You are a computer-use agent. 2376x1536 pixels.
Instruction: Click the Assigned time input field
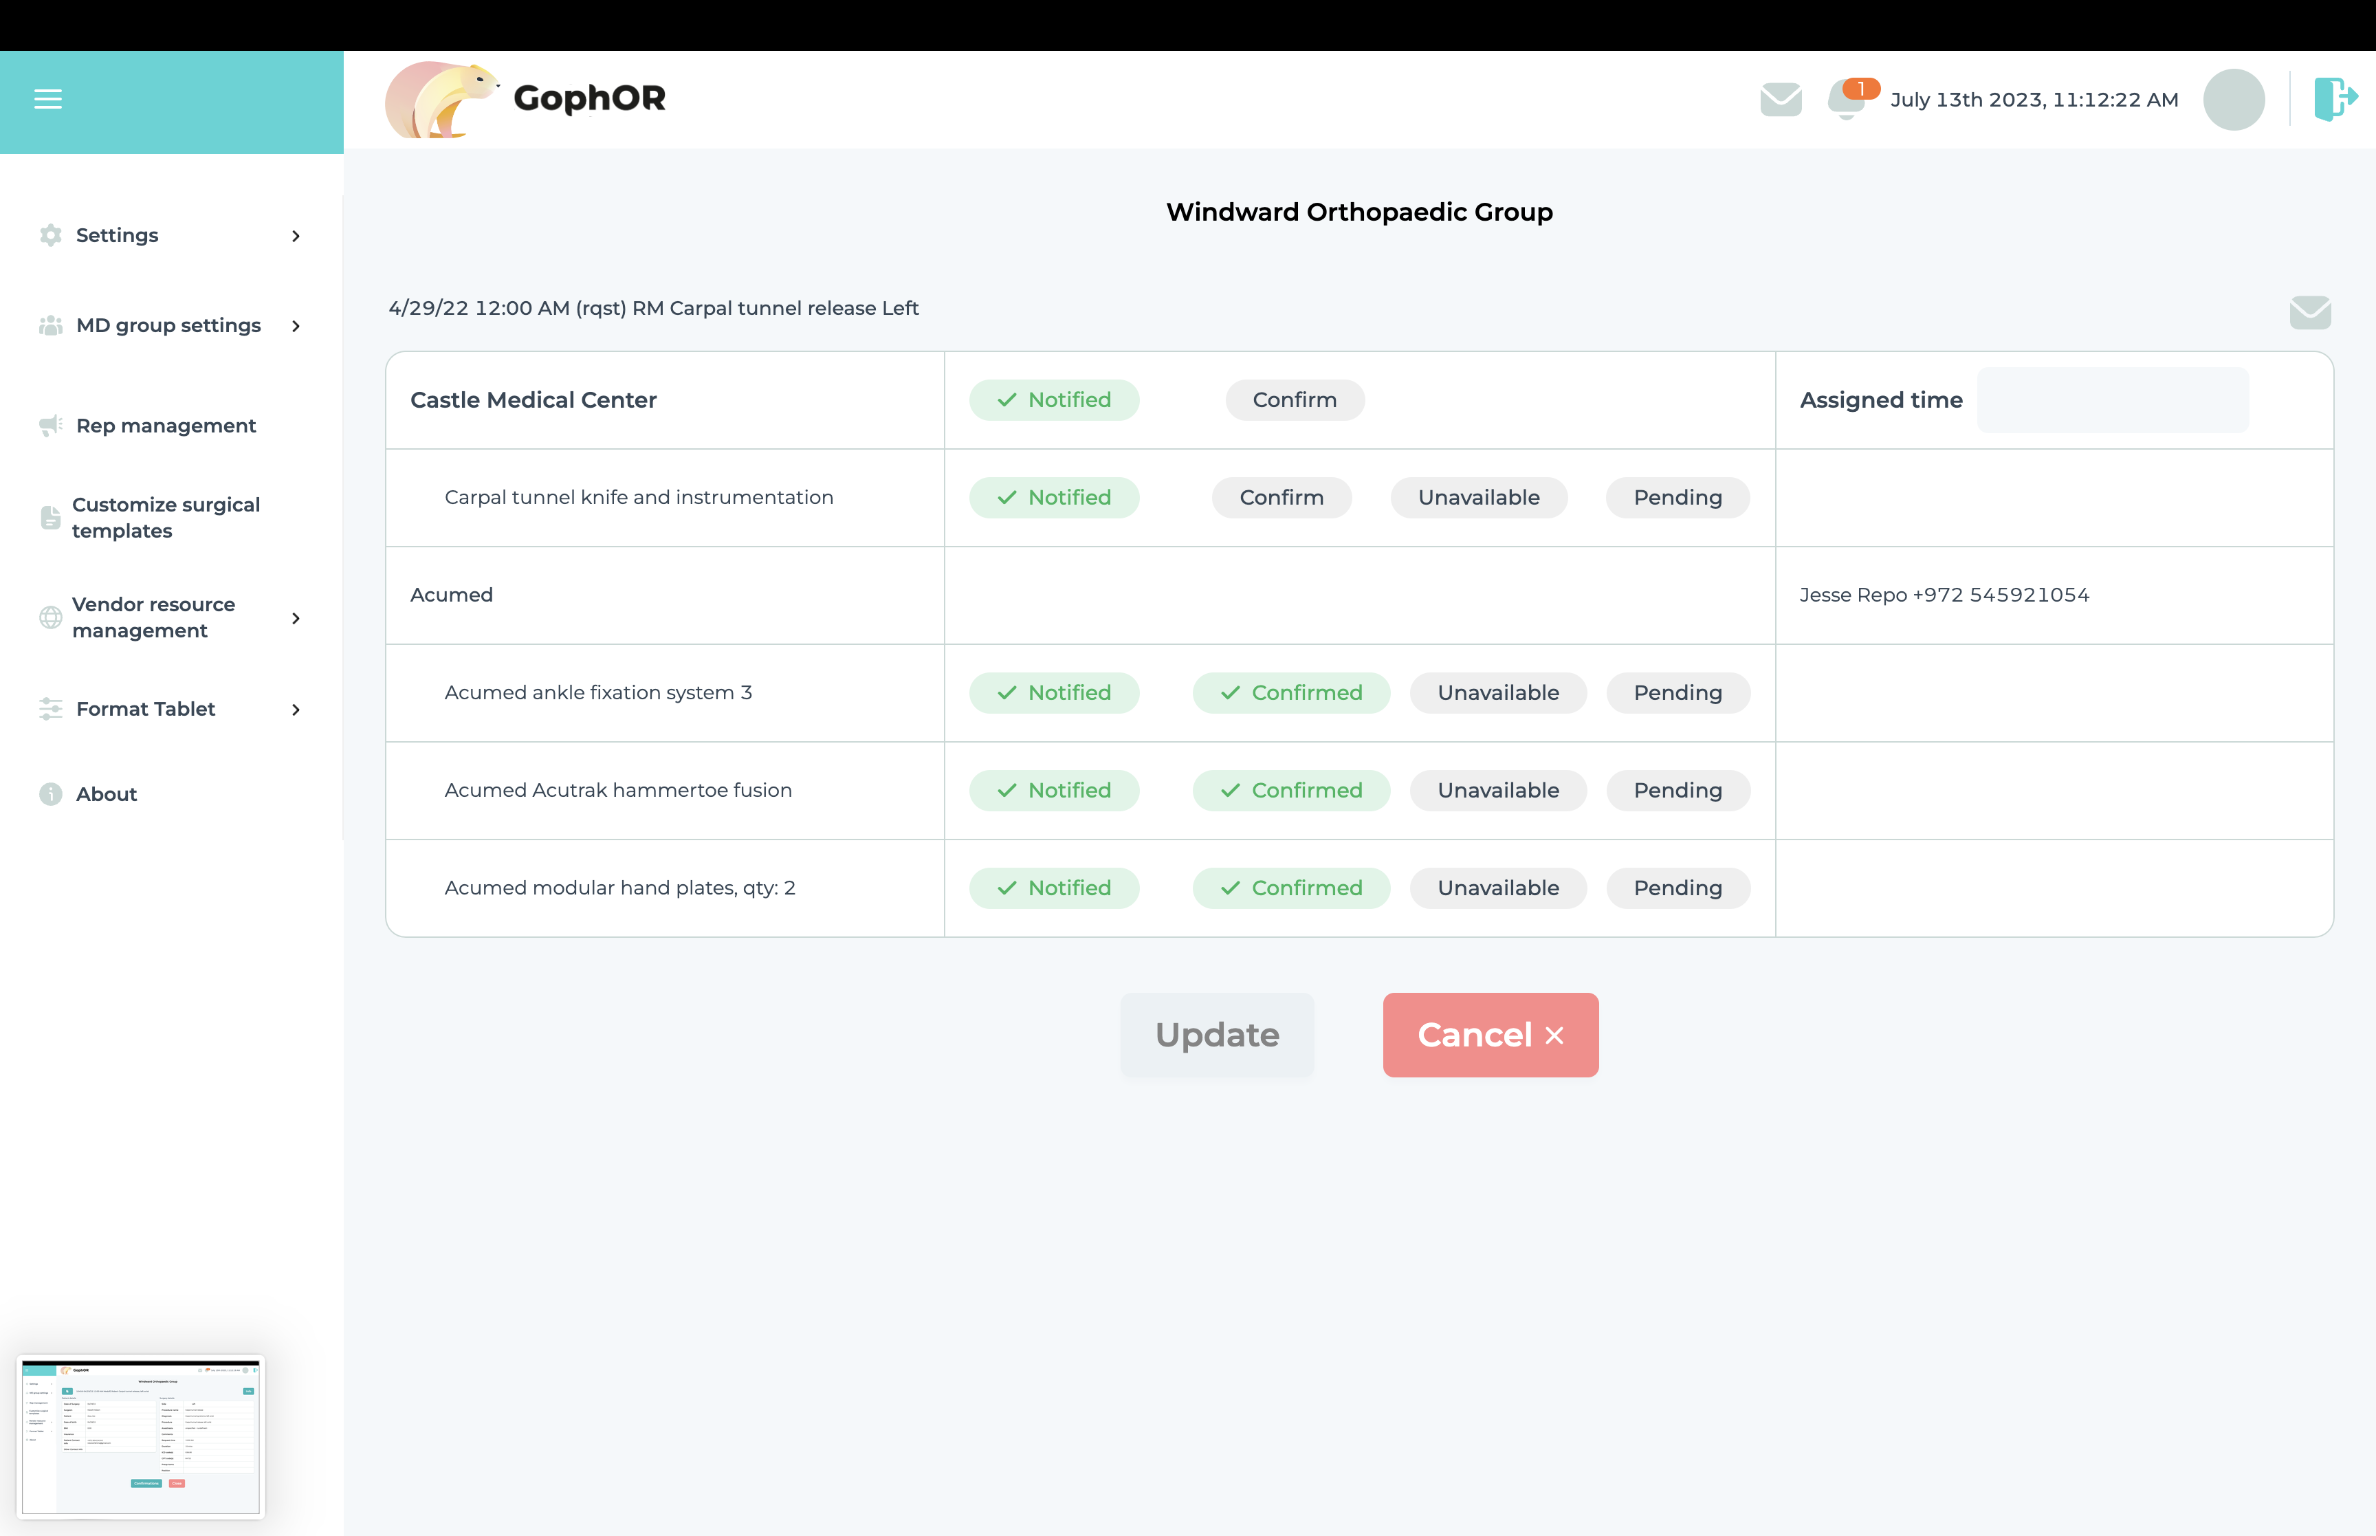click(x=2112, y=400)
